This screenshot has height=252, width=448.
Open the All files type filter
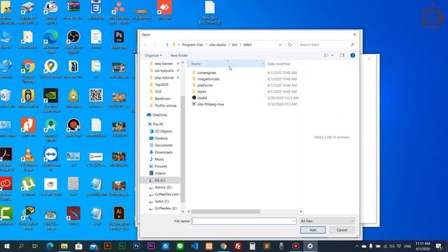pos(328,221)
